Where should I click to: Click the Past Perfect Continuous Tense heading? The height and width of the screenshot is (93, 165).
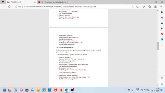(x=65, y=47)
